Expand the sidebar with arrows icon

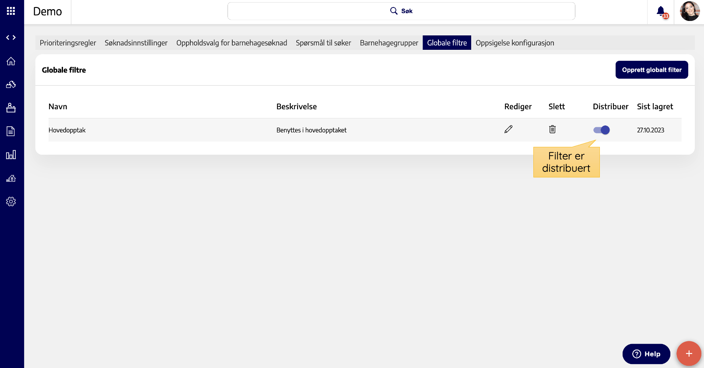11,38
